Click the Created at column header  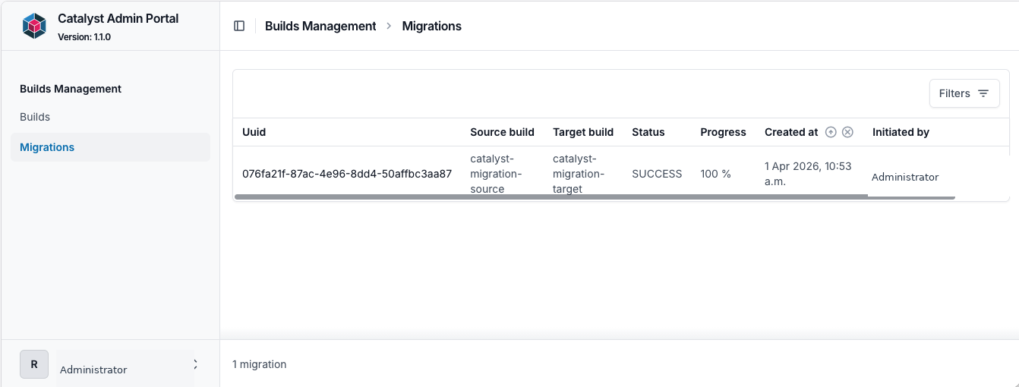(791, 132)
